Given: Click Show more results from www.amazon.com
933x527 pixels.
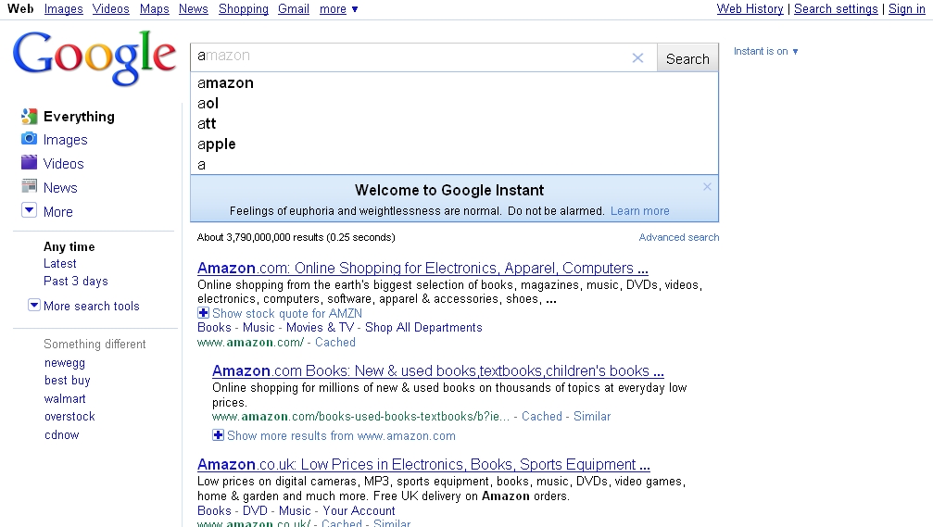Looking at the screenshot, I should (x=341, y=436).
